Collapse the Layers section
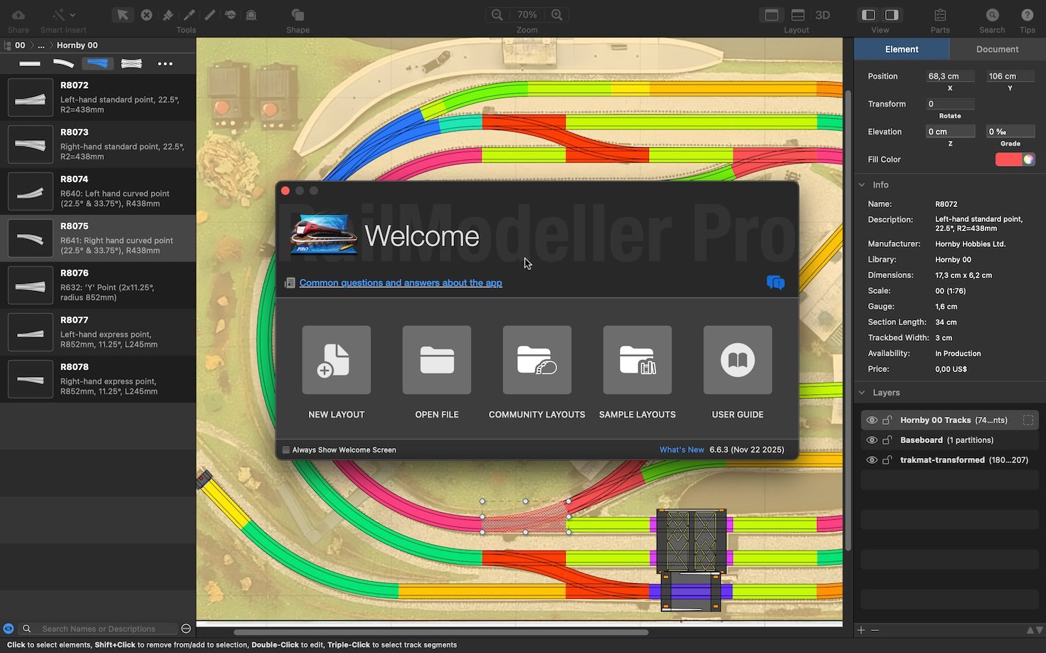The height and width of the screenshot is (653, 1046). point(862,393)
